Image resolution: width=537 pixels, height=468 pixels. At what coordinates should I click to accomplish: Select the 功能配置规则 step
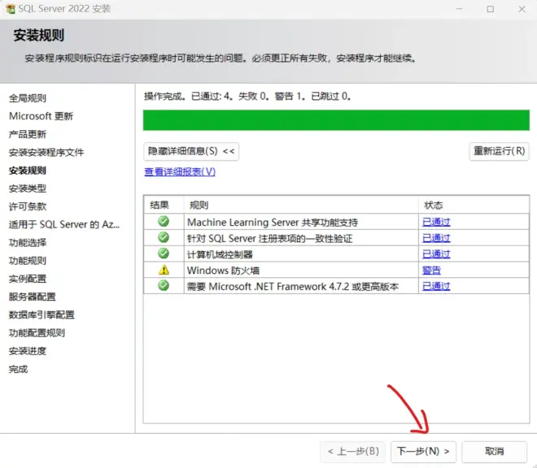tap(37, 333)
